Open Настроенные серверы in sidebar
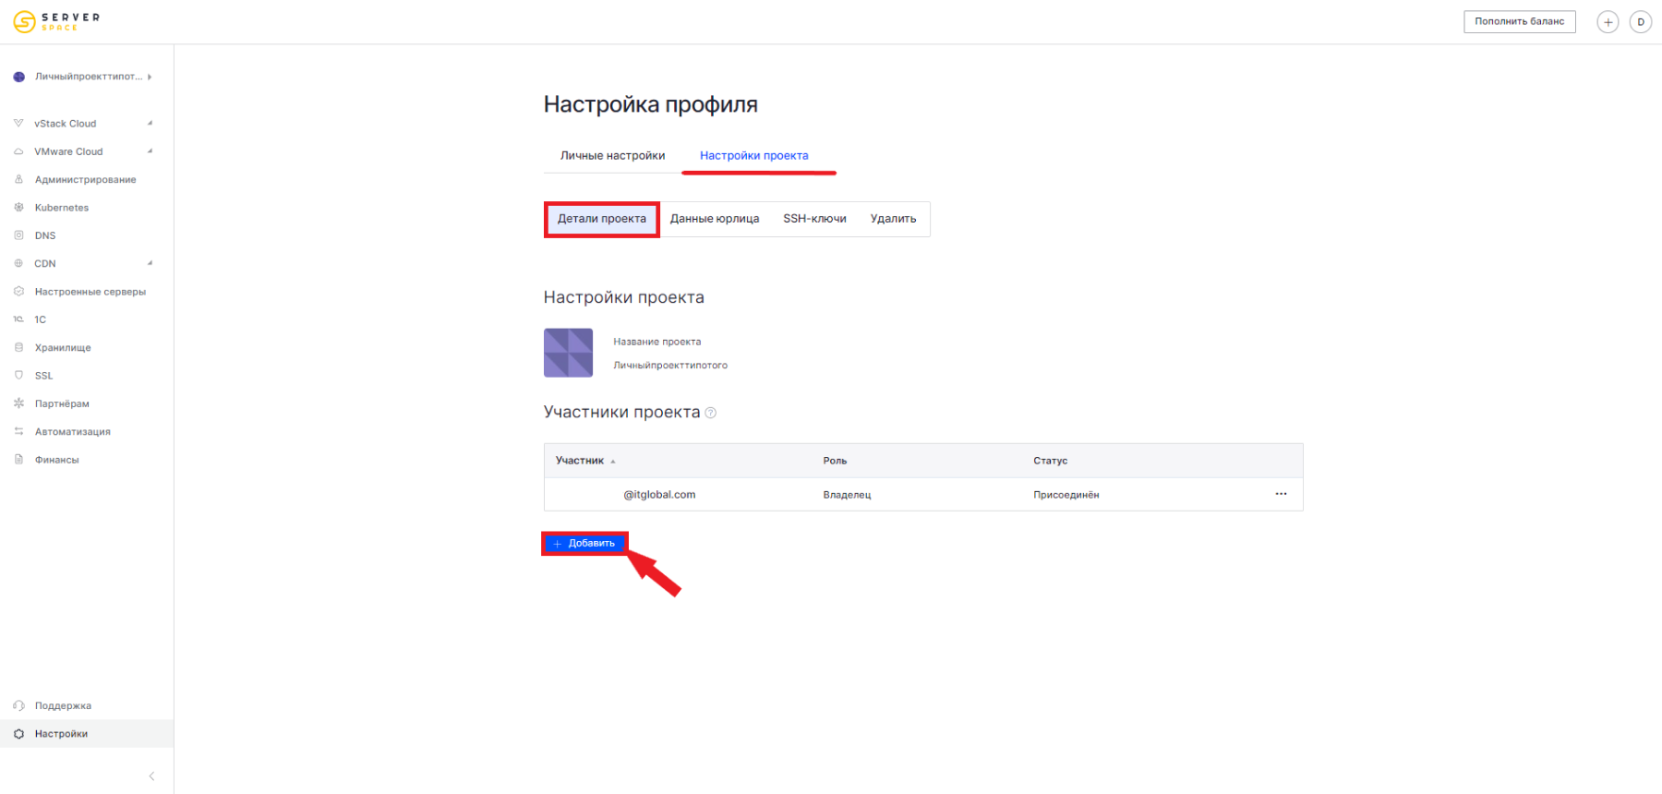Screen dimensions: 1662x794 [x=90, y=292]
